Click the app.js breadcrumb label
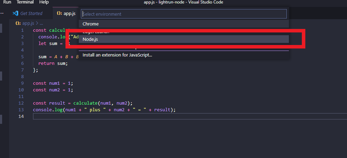The height and width of the screenshot is (158, 347). click(x=28, y=23)
